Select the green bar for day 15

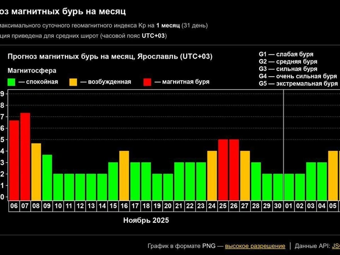click(x=113, y=181)
